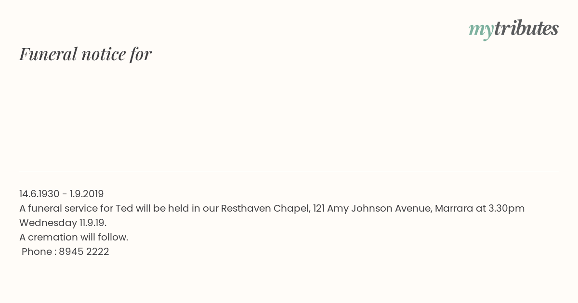Click the death date 1.9.2019

point(87,194)
